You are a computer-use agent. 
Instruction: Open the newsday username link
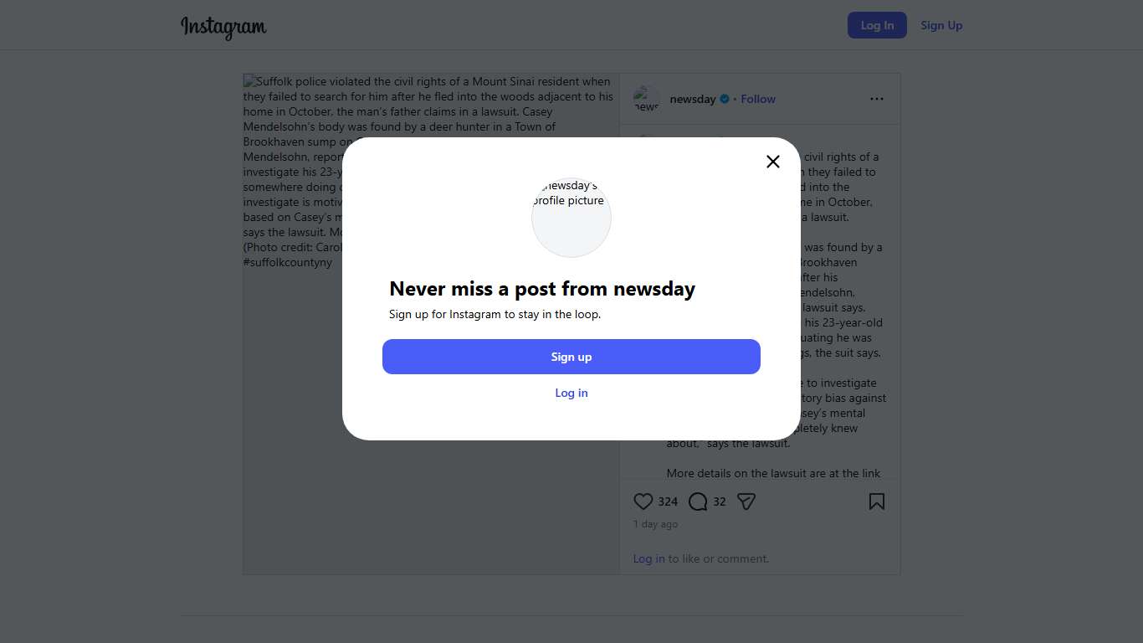(x=693, y=99)
